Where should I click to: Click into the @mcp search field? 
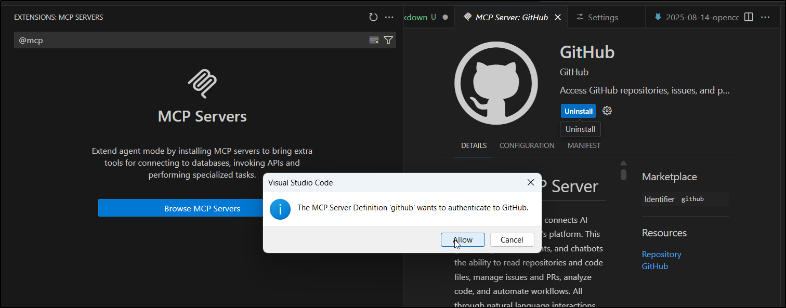coord(187,40)
